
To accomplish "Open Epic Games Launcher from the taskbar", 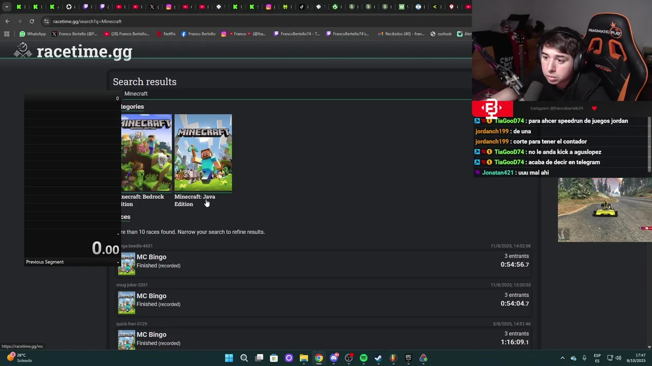I will click(408, 358).
